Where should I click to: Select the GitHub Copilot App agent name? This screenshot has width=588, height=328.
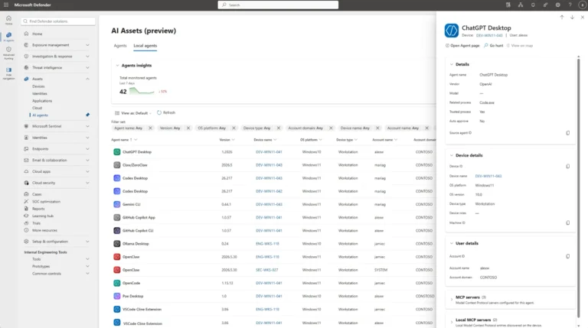pyautogui.click(x=139, y=218)
